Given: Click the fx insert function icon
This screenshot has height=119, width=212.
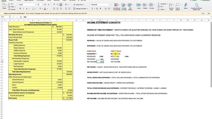Looking at the screenshot, I should [21, 17].
